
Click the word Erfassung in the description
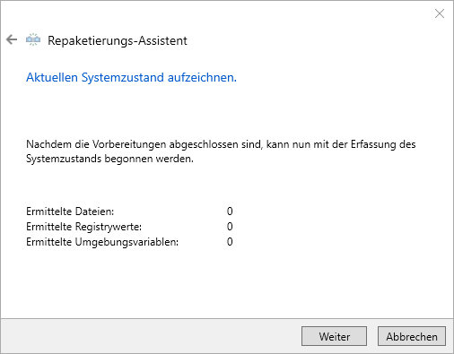pos(374,144)
